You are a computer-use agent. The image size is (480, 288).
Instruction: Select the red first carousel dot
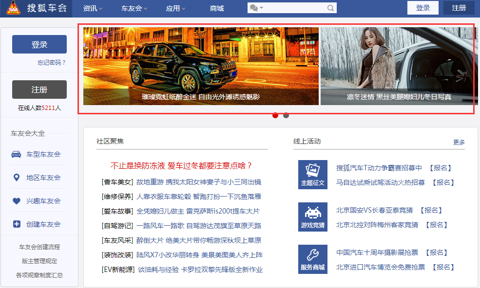click(x=275, y=115)
